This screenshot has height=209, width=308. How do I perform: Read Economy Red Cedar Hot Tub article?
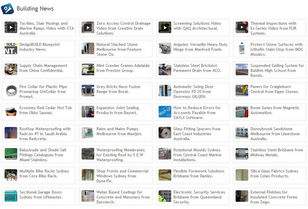[46, 110]
